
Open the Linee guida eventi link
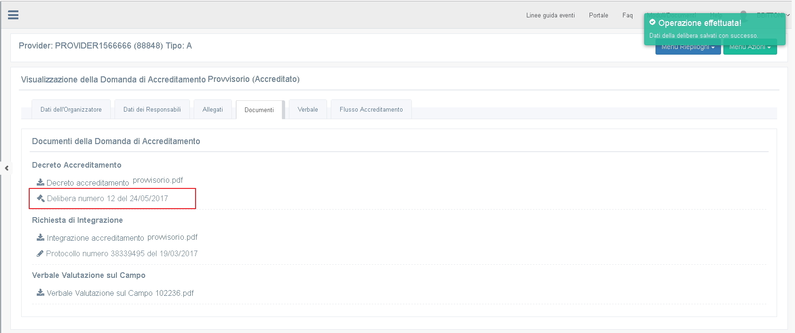tap(550, 15)
